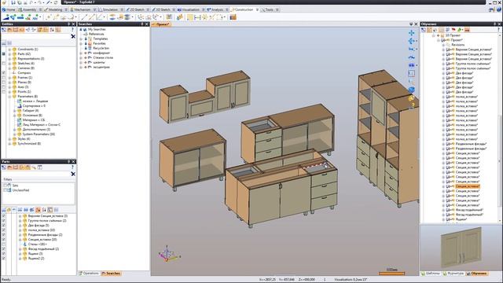
Task: Click the pan icon in the viewport toolbar
Action: pyautogui.click(x=412, y=33)
